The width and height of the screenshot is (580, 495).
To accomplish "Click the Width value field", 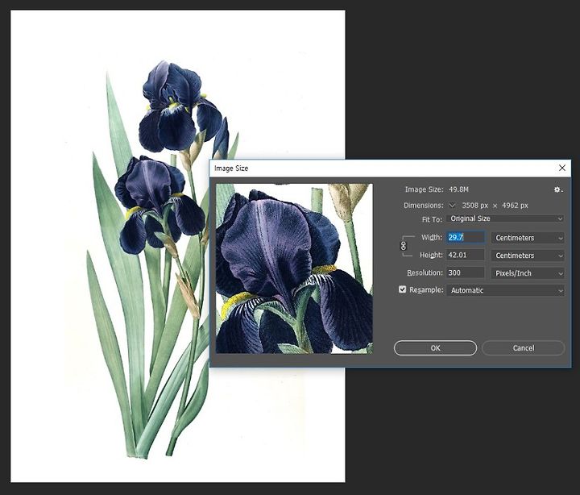I will [x=466, y=237].
